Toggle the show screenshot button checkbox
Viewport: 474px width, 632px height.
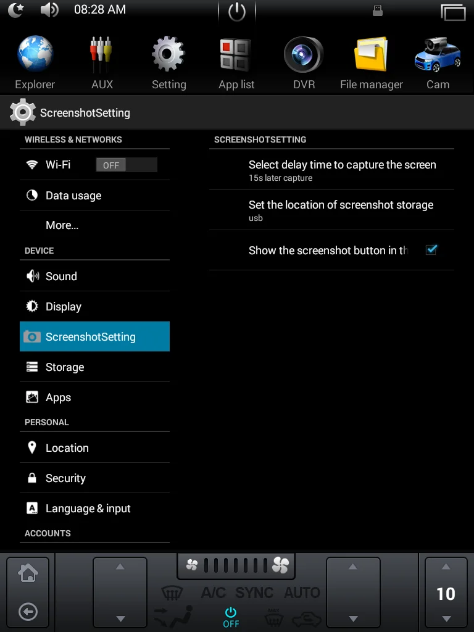click(431, 250)
